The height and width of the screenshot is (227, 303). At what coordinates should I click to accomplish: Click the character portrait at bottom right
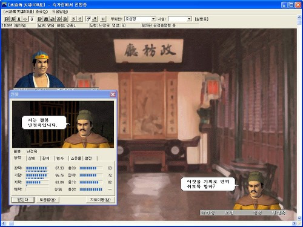(257, 191)
